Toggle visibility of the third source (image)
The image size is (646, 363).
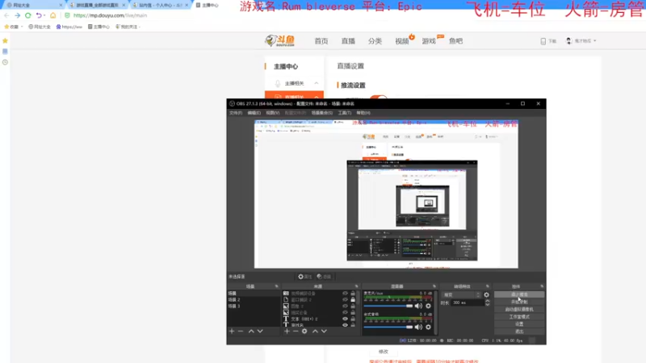(x=345, y=307)
